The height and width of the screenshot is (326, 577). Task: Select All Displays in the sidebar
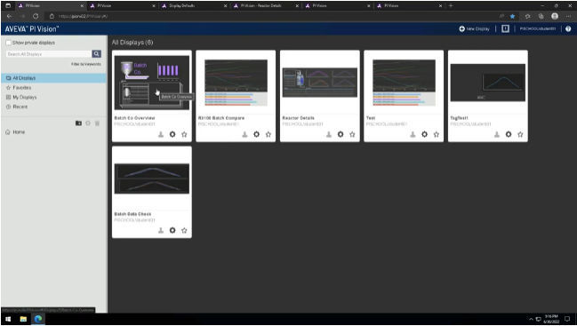point(53,78)
